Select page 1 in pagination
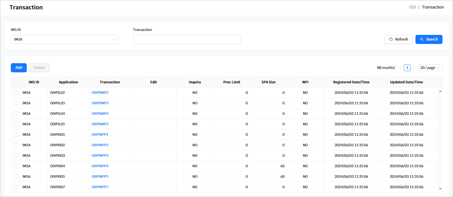 (x=407, y=68)
